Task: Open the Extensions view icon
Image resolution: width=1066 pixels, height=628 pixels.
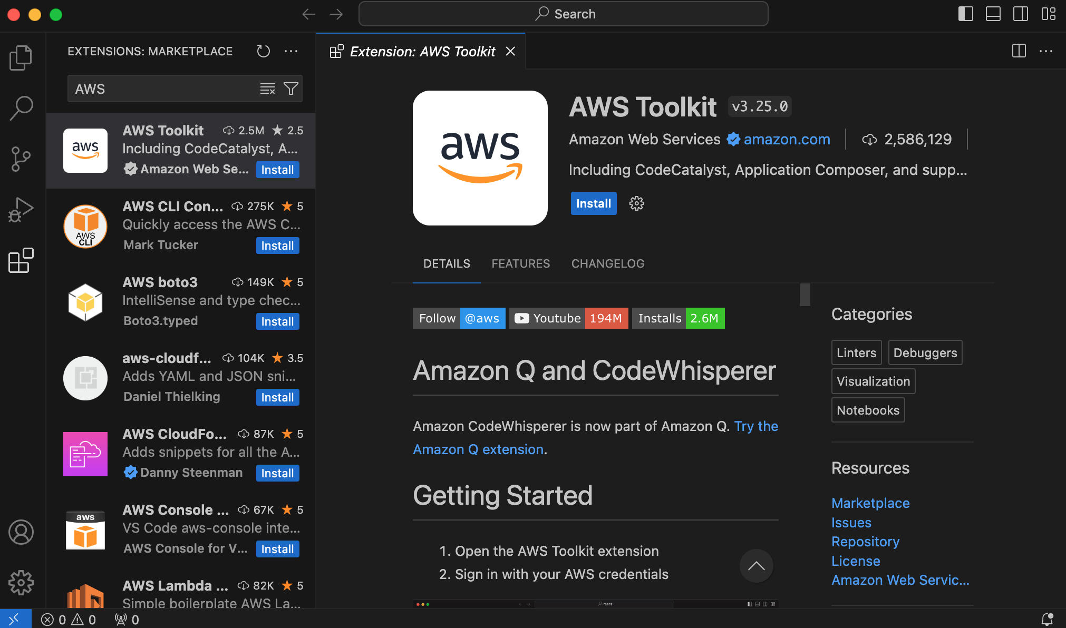Action: click(x=21, y=260)
